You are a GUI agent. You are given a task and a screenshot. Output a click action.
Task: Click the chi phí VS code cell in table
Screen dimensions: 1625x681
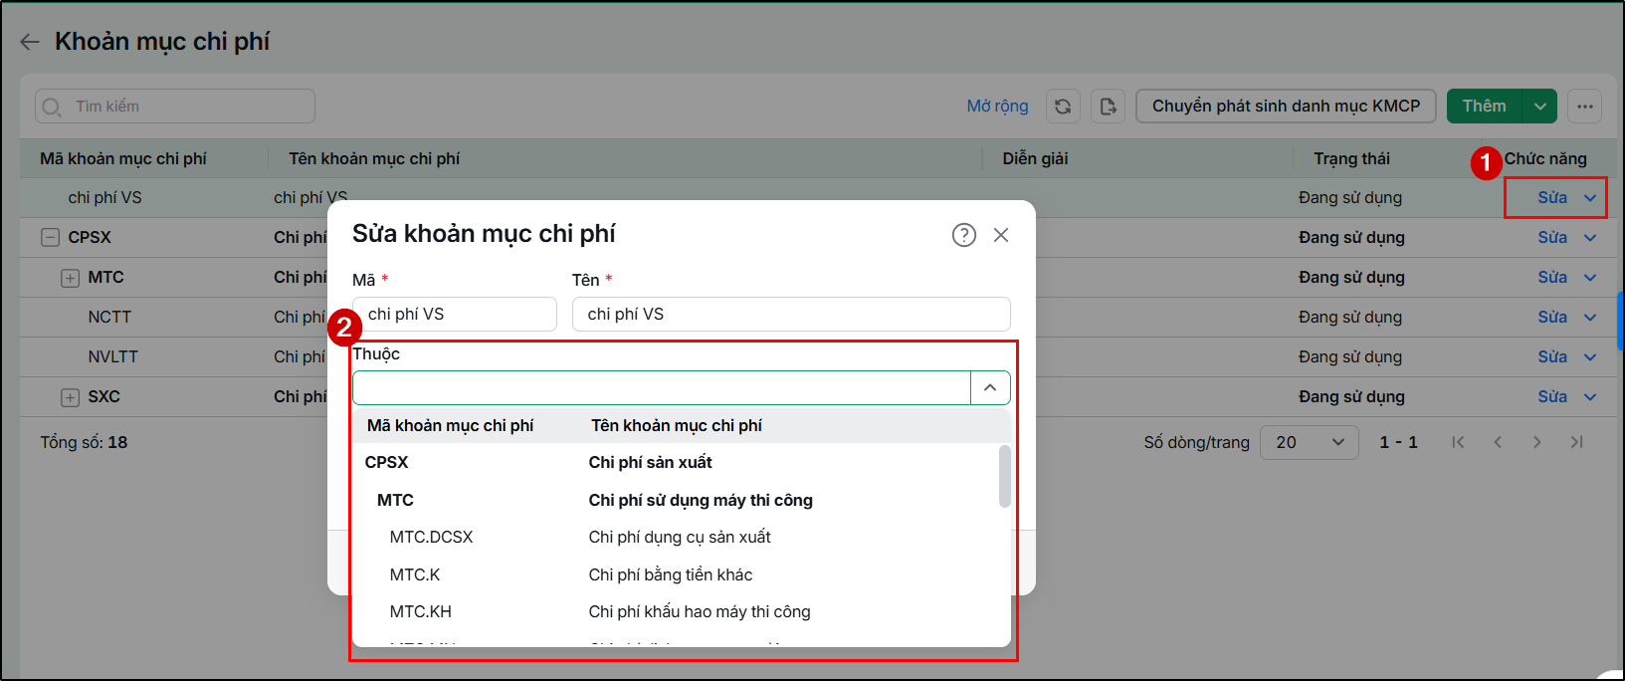point(104,197)
